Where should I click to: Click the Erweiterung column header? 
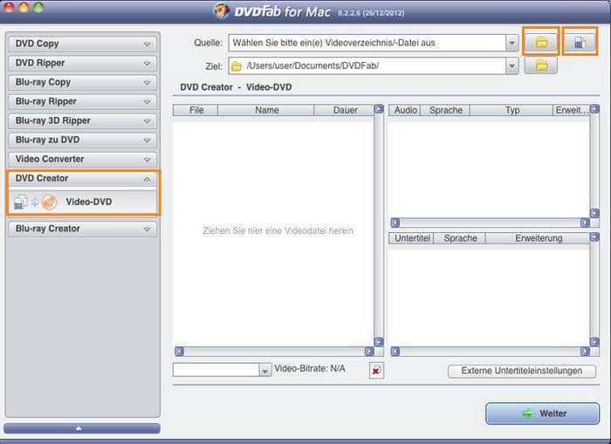[539, 238]
